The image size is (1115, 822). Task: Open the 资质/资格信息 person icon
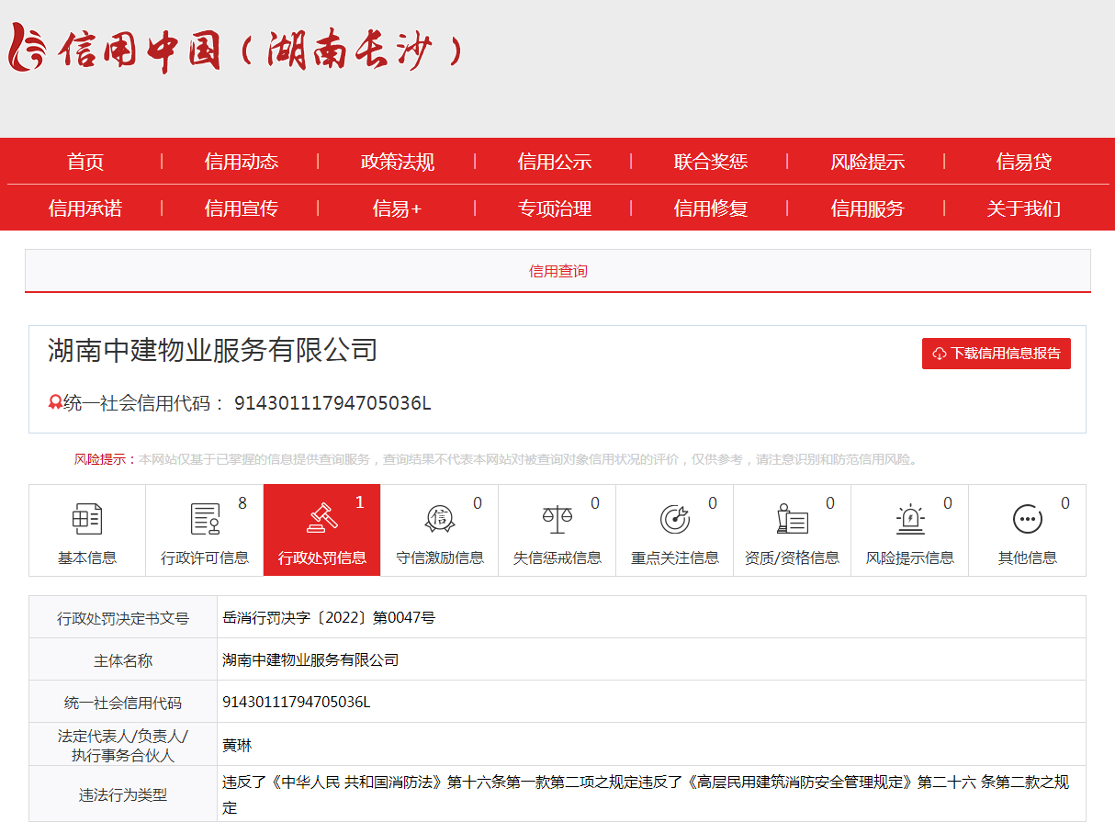coord(792,519)
